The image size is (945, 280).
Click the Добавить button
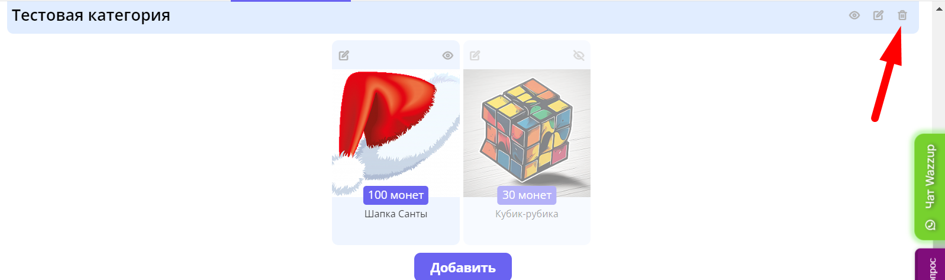[x=463, y=267]
